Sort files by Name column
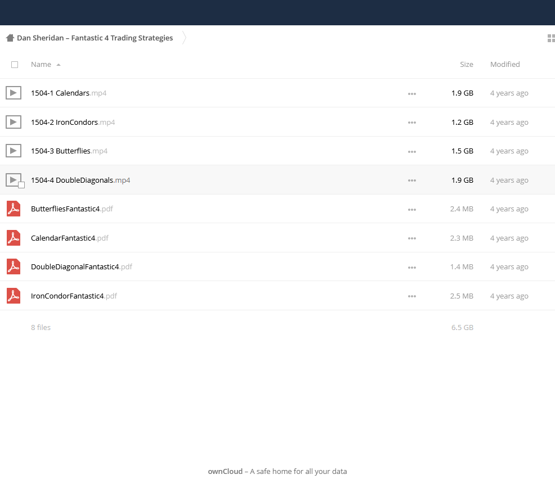Image resolution: width=555 pixels, height=488 pixels. (41, 64)
